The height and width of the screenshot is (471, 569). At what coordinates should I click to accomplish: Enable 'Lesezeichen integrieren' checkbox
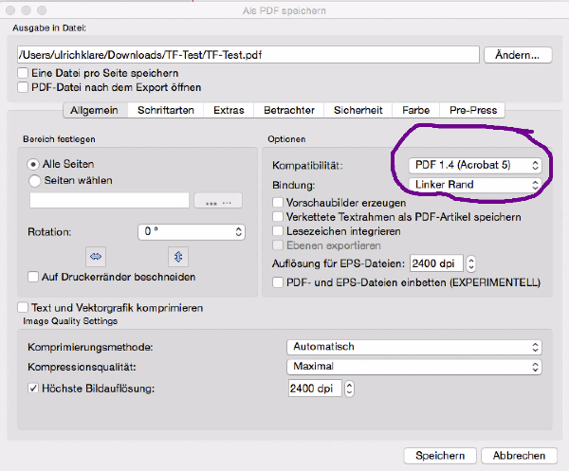click(x=278, y=231)
